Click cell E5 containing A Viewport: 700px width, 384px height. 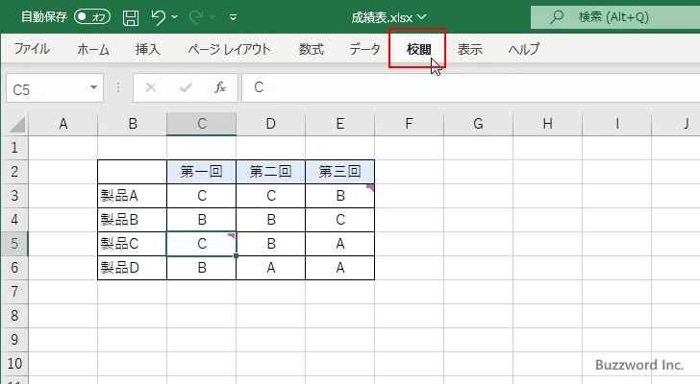339,244
